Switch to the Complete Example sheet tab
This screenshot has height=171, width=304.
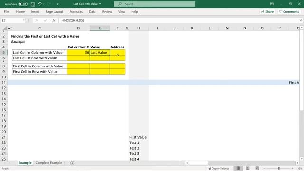[x=48, y=163]
